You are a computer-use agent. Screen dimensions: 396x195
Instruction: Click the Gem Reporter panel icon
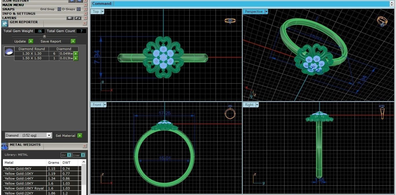pos(5,24)
